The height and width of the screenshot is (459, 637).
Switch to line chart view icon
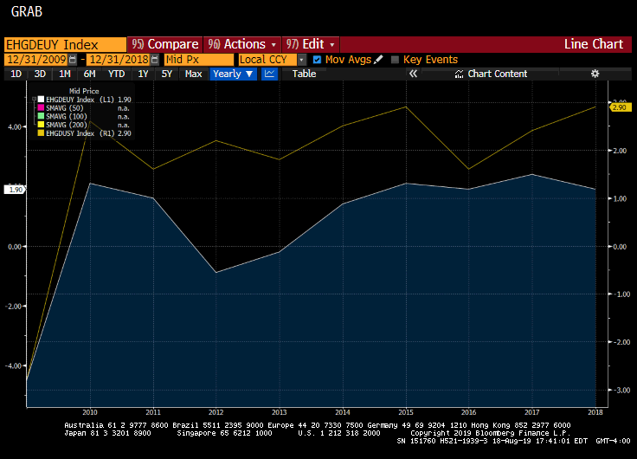click(x=269, y=74)
